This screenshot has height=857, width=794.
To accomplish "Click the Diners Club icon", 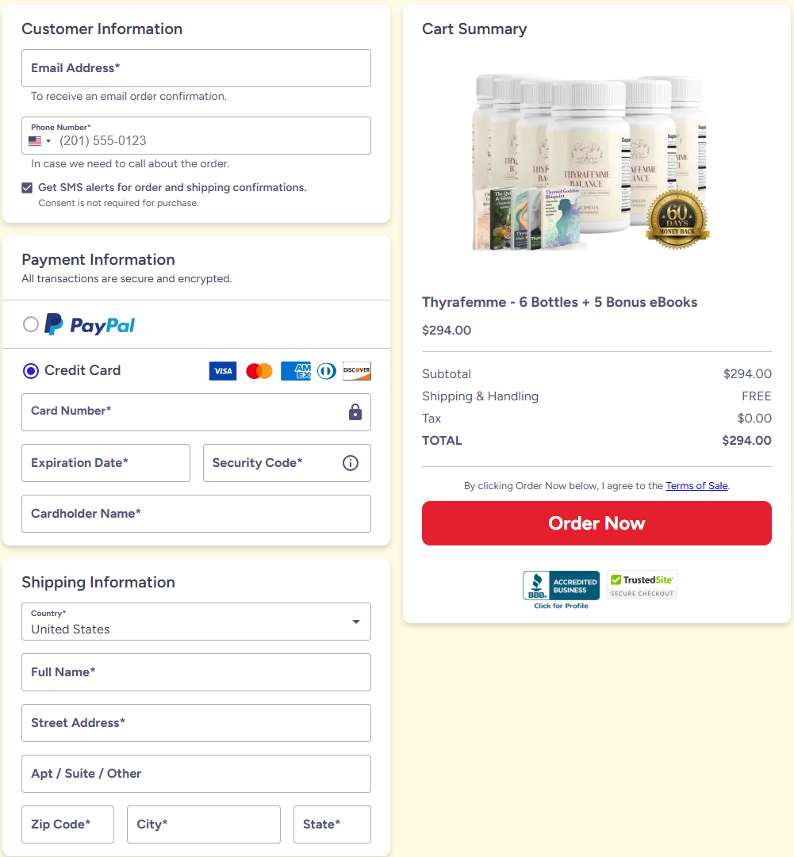I will pos(327,371).
